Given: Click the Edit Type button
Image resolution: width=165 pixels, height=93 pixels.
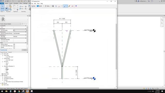Looking at the screenshot, I should point(25,24).
